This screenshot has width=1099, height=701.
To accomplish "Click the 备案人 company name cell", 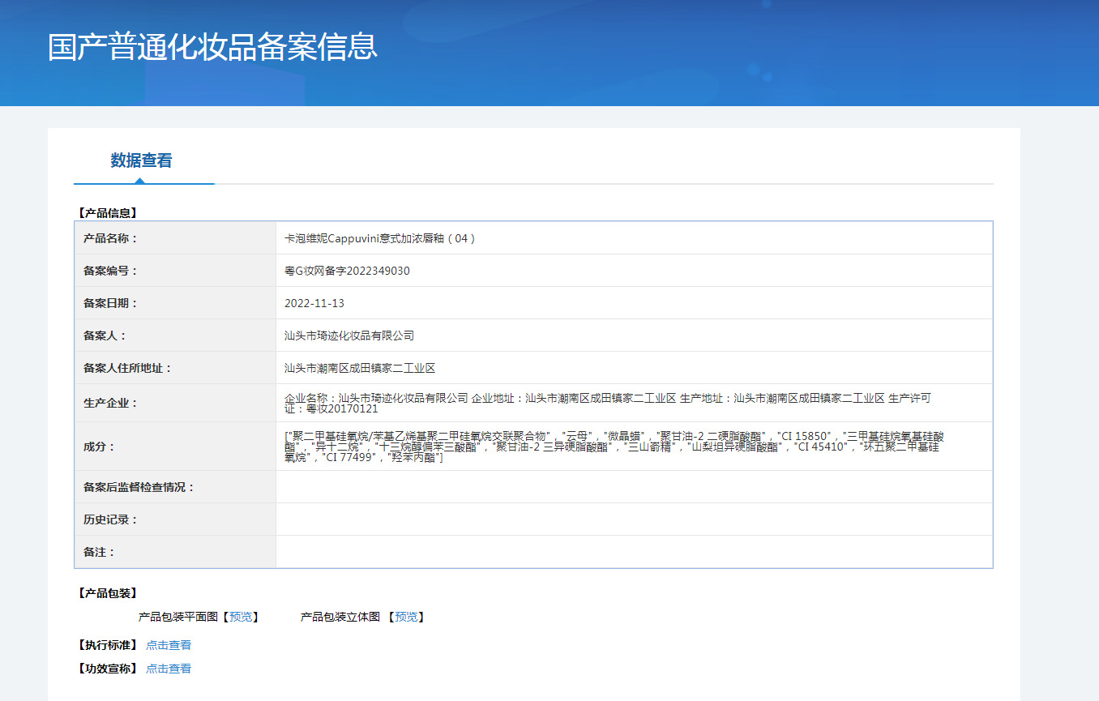I will click(x=634, y=336).
